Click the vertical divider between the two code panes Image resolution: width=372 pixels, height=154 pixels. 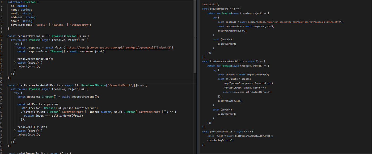pos(197,77)
